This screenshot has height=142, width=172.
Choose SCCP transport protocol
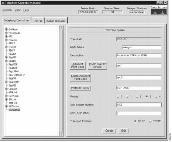(135, 121)
